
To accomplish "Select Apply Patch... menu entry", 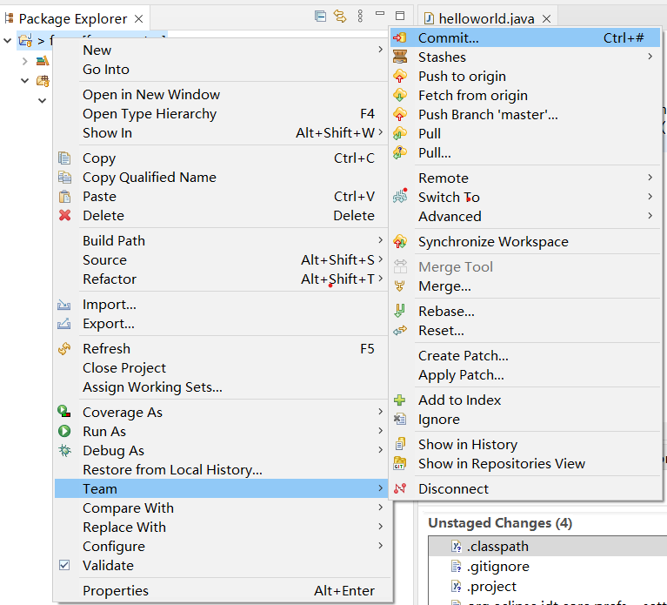I will click(x=526, y=374).
